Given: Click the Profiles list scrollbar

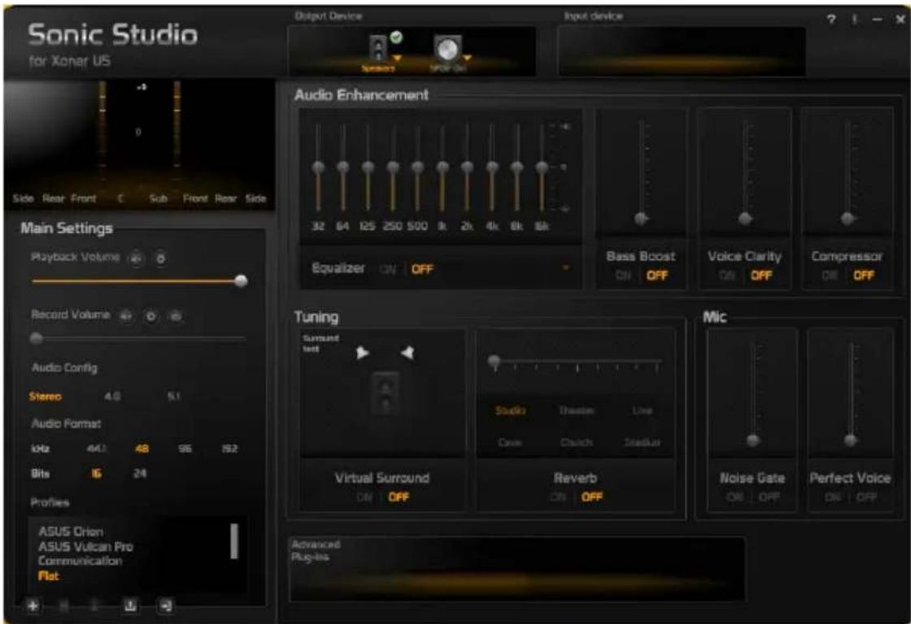Looking at the screenshot, I should 234,541.
